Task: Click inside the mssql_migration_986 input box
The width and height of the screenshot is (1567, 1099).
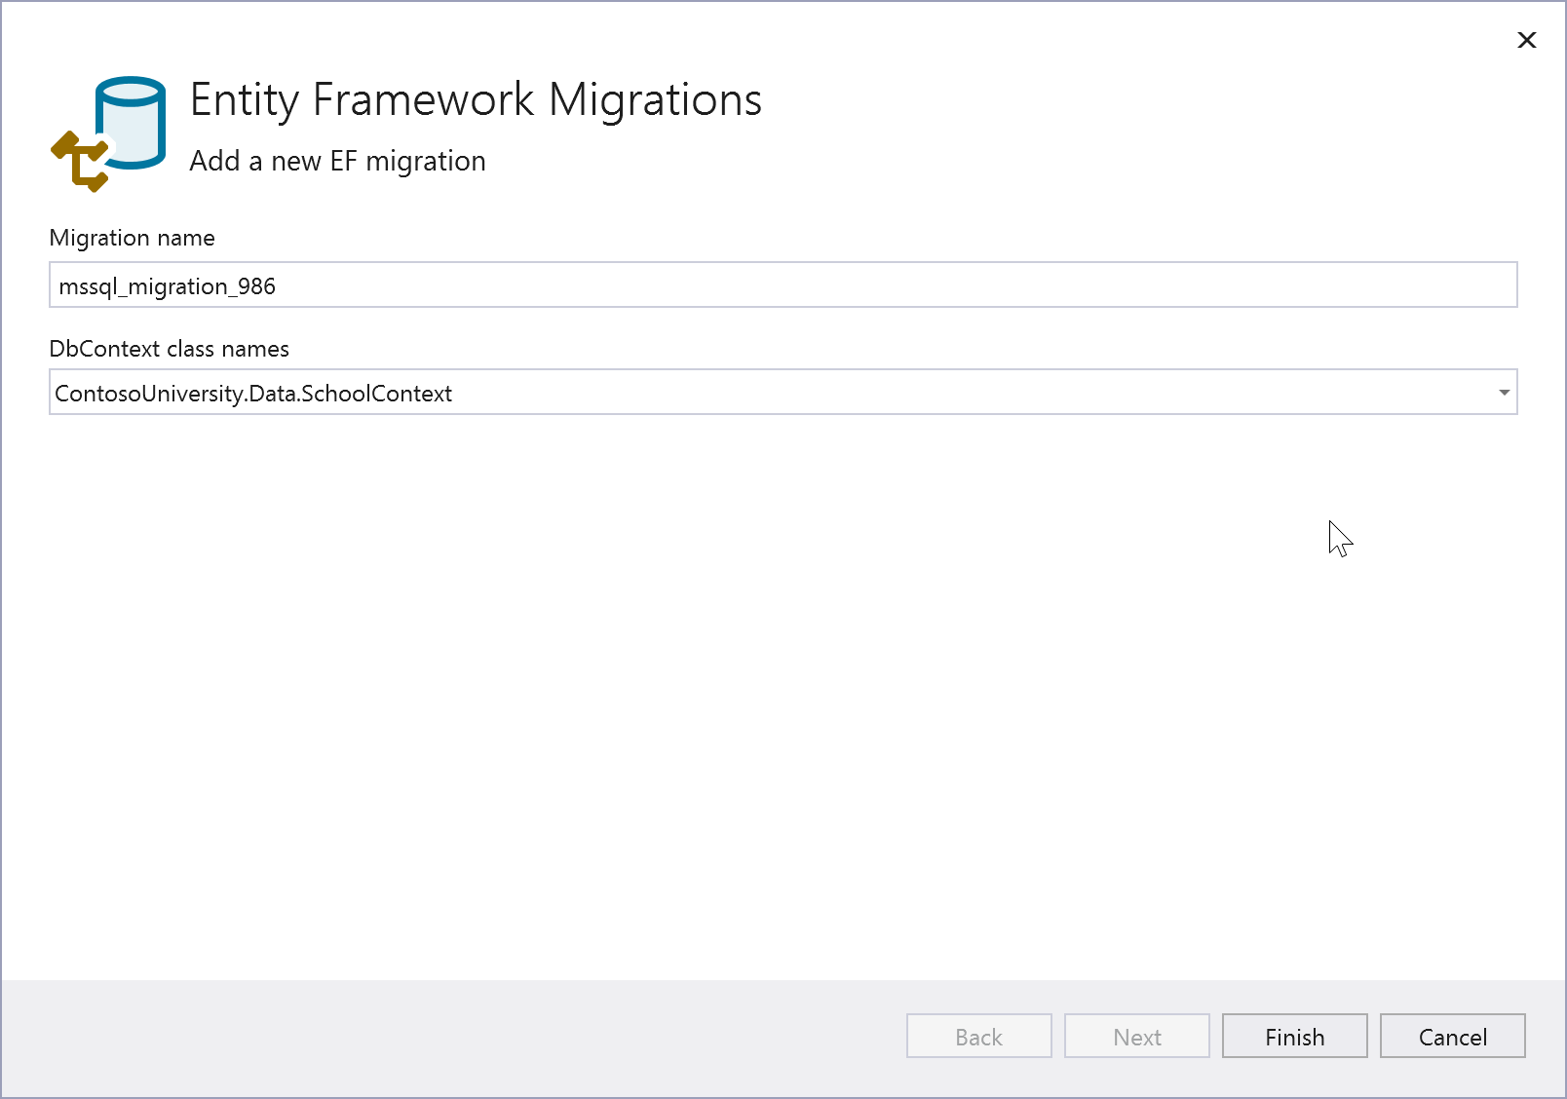Action: tap(390, 284)
